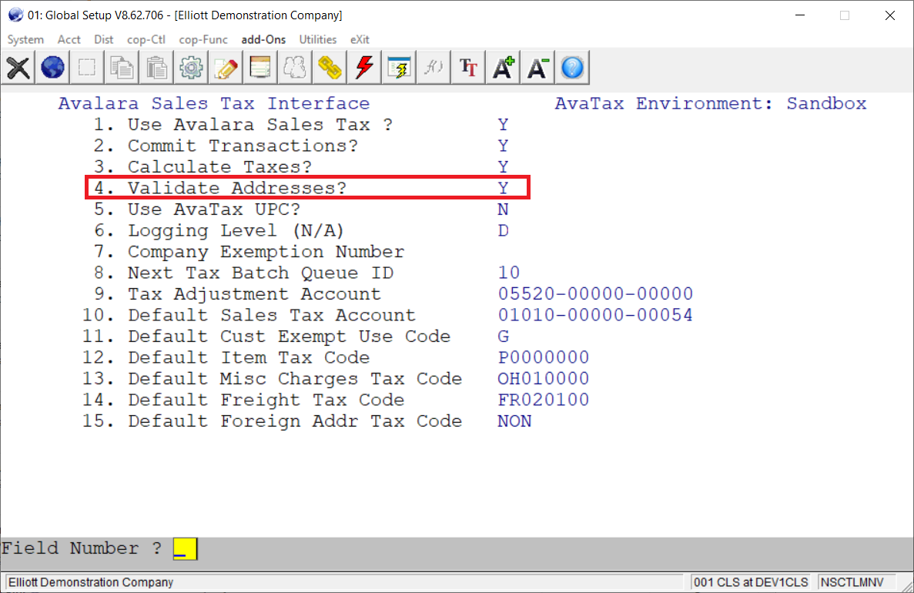Click Y value of Calculate Taxes
The width and height of the screenshot is (914, 593).
click(503, 167)
